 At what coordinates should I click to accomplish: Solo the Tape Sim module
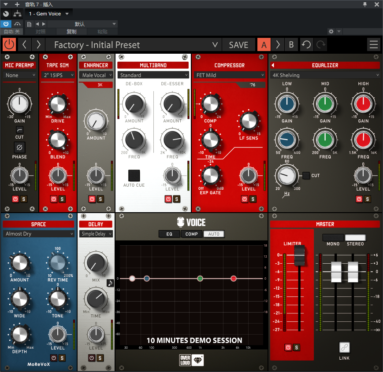click(62, 199)
